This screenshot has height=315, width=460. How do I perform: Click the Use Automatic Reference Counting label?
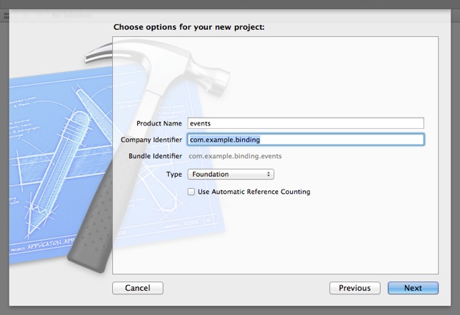pyautogui.click(x=254, y=192)
